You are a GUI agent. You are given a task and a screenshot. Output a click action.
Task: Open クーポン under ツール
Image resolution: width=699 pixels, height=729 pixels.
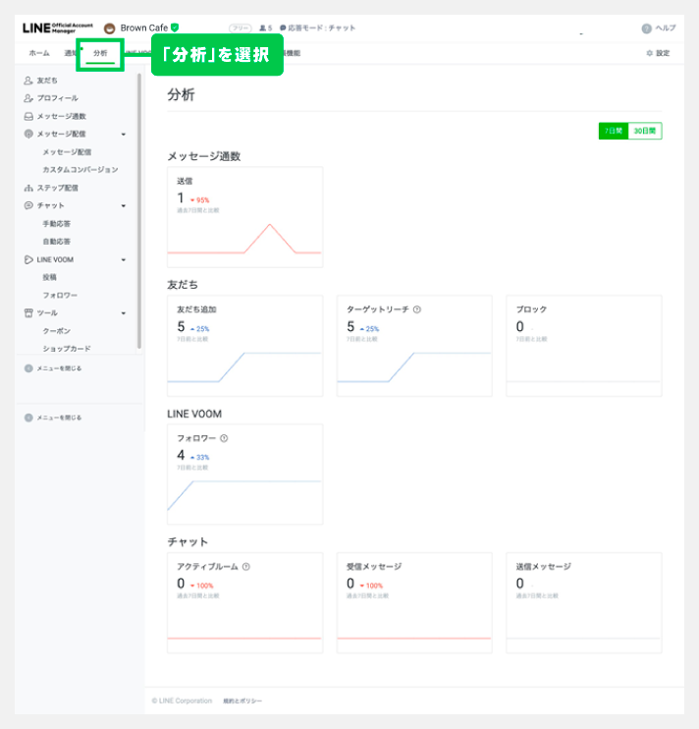[x=57, y=331]
